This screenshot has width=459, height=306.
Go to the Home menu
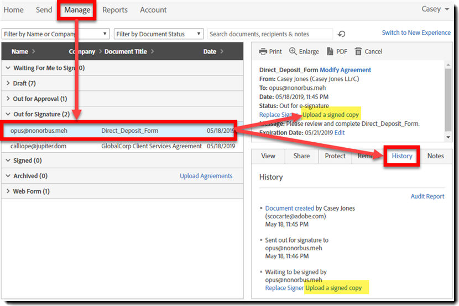[13, 9]
